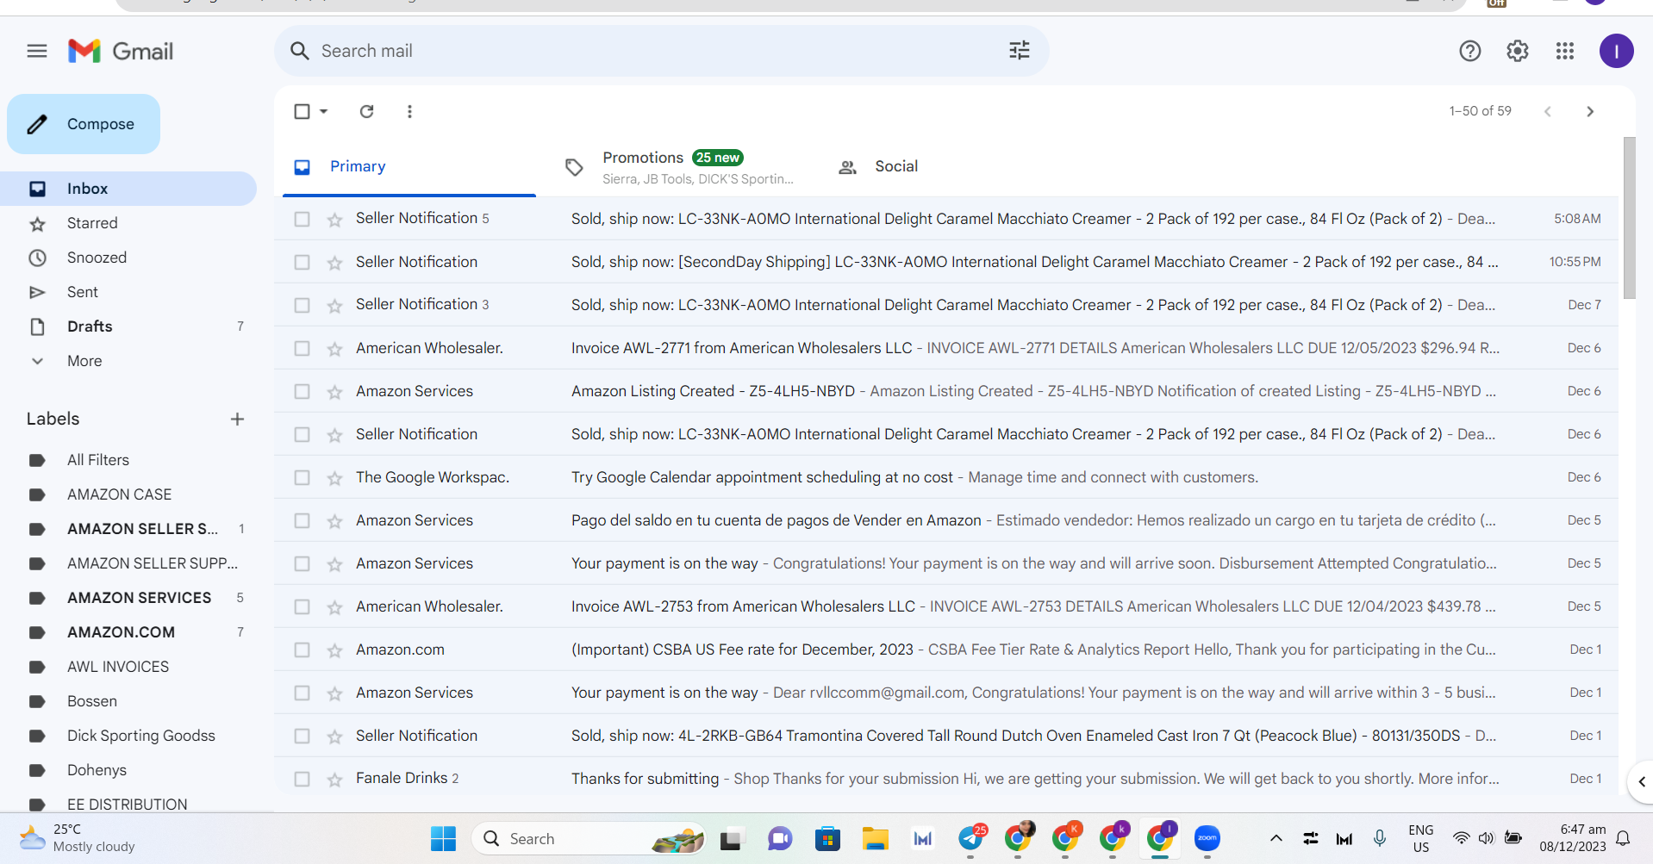Create a new label with plus icon

tap(238, 420)
